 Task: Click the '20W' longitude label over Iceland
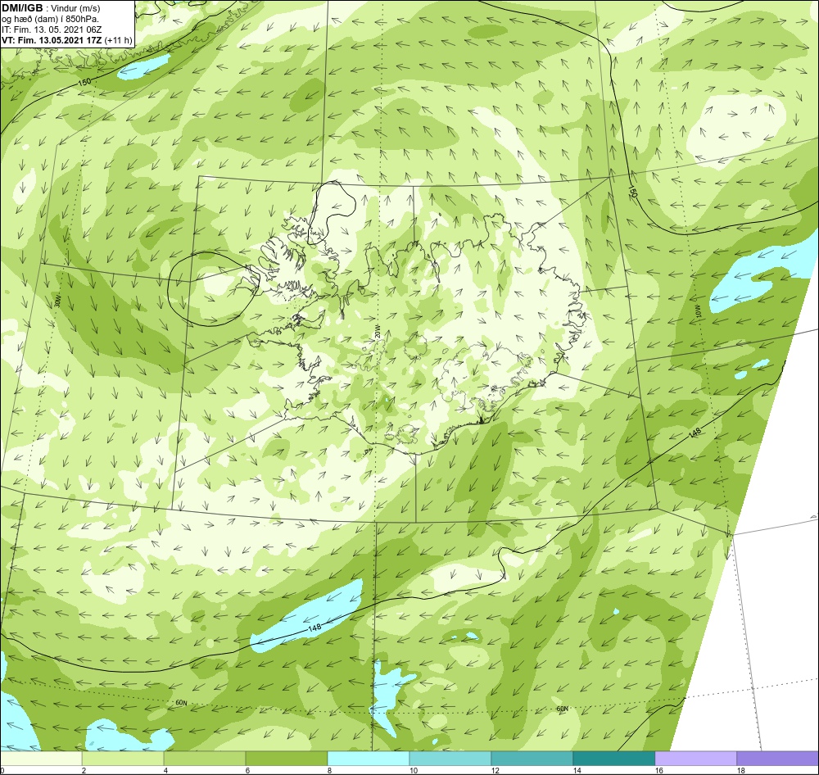click(377, 333)
